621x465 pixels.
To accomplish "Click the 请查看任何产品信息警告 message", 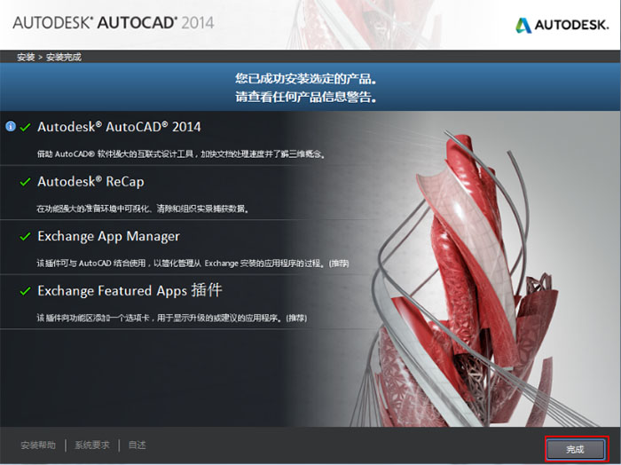I will click(306, 96).
